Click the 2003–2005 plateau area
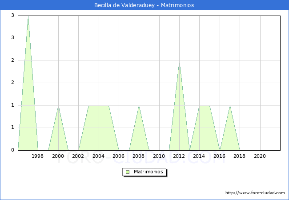 point(99,128)
